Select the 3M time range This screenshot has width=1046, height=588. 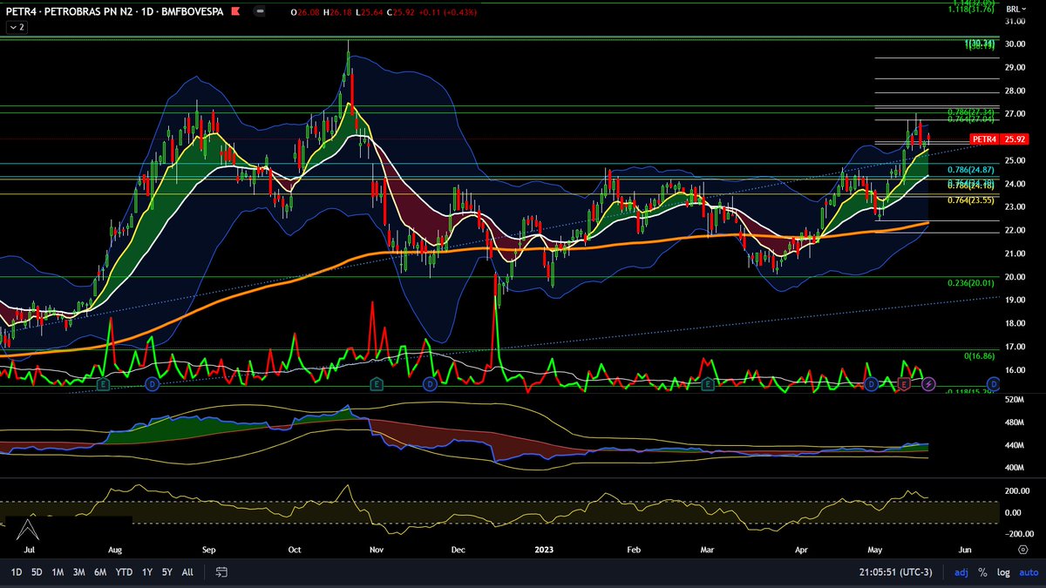78,572
